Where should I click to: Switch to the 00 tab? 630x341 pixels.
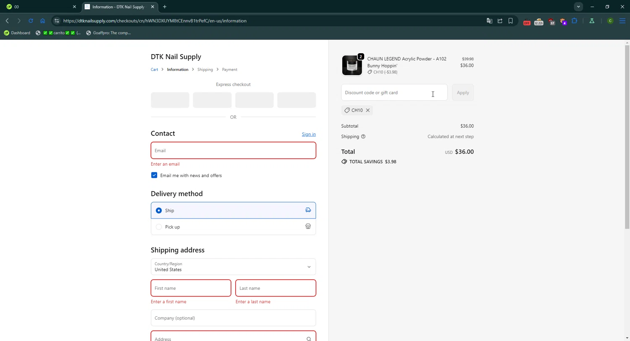[x=41, y=7]
